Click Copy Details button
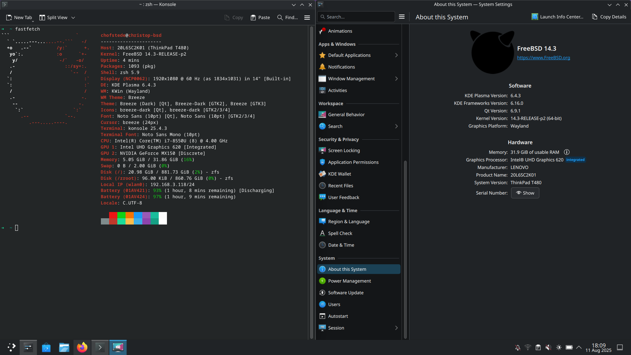 point(609,17)
